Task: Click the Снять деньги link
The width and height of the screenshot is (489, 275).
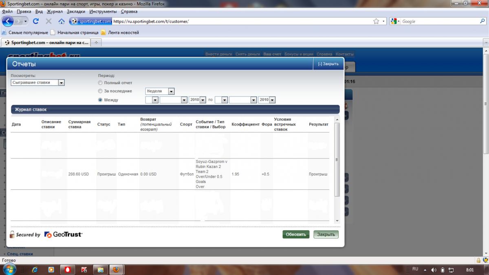Action: (248, 54)
